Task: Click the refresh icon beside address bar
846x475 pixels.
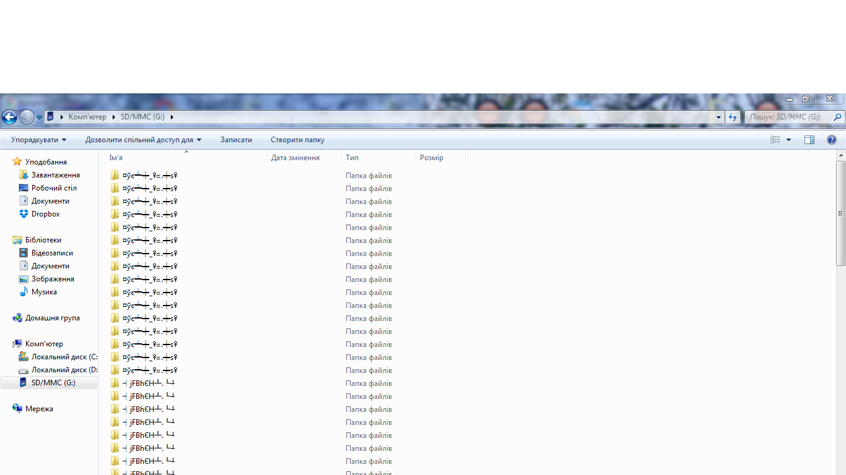Action: (x=733, y=117)
